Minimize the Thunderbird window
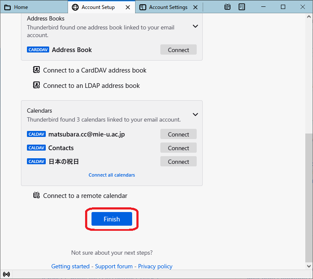The image size is (313, 279). pos(263,7)
